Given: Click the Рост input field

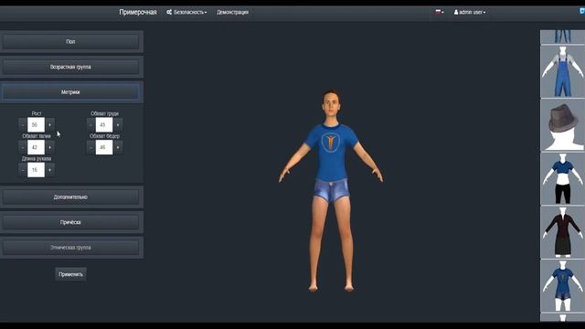Looking at the screenshot, I should (36, 125).
